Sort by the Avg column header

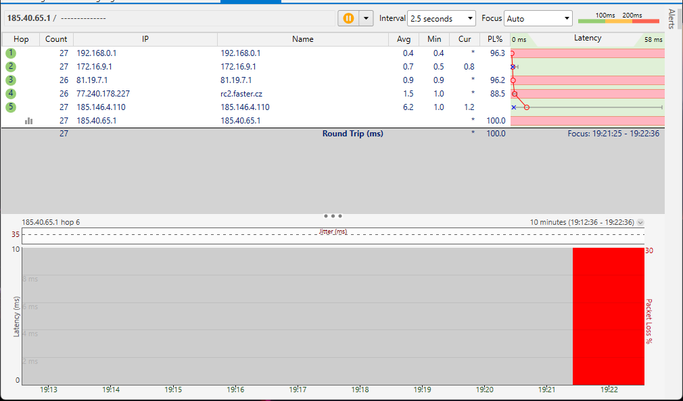click(404, 39)
